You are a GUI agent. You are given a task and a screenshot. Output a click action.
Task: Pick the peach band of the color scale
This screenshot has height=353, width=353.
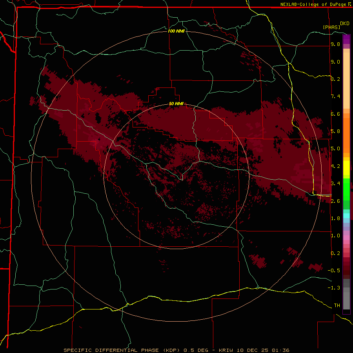tap(346, 80)
